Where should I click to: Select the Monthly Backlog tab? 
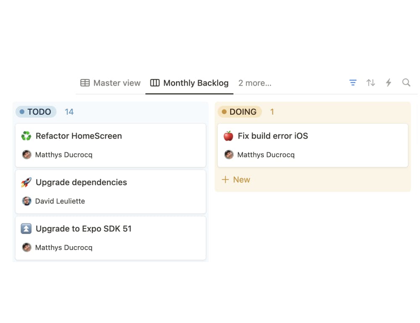[x=189, y=83]
